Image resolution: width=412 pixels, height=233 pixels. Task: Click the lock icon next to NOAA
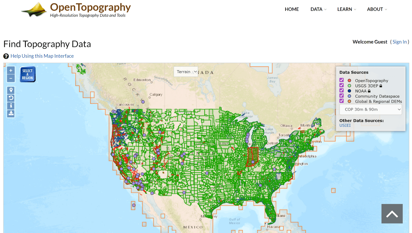369,91
